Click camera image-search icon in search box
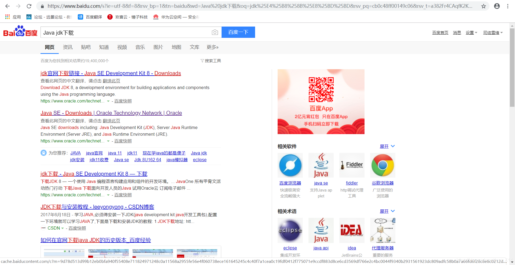This screenshot has width=515, height=265. tap(215, 32)
